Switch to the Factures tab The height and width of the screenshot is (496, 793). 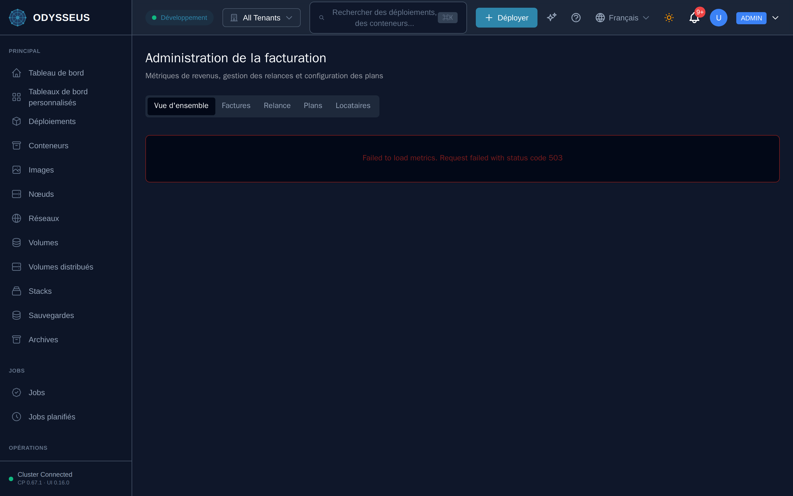point(236,106)
